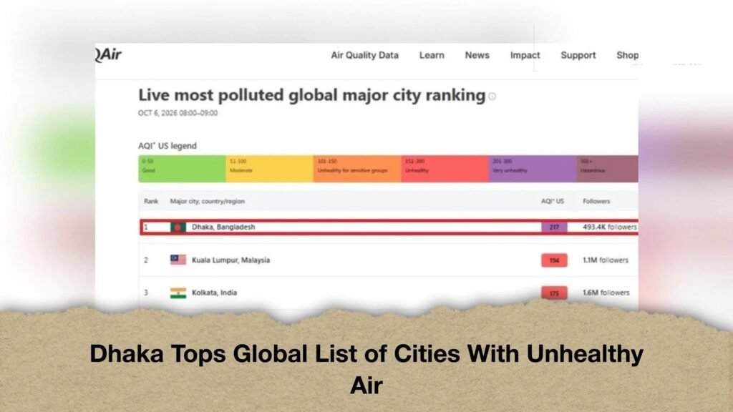The height and width of the screenshot is (412, 733).
Task: Click the Malaysia flag icon
Action: coord(178,260)
